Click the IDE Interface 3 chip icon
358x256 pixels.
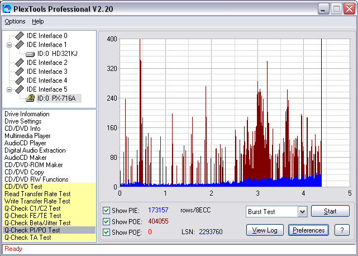click(20, 72)
